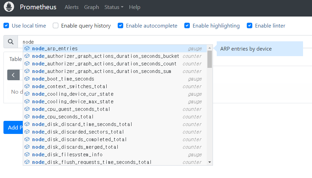Click the autocomplete list scrollbar thumb
The width and height of the screenshot is (312, 178).
point(209,59)
